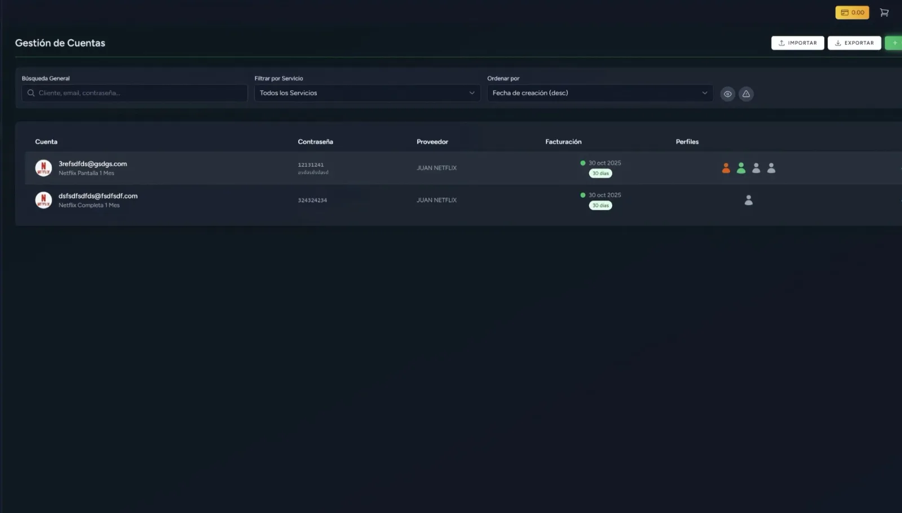Toggle the eye visibility button
Screen dimensions: 902x513
728,94
